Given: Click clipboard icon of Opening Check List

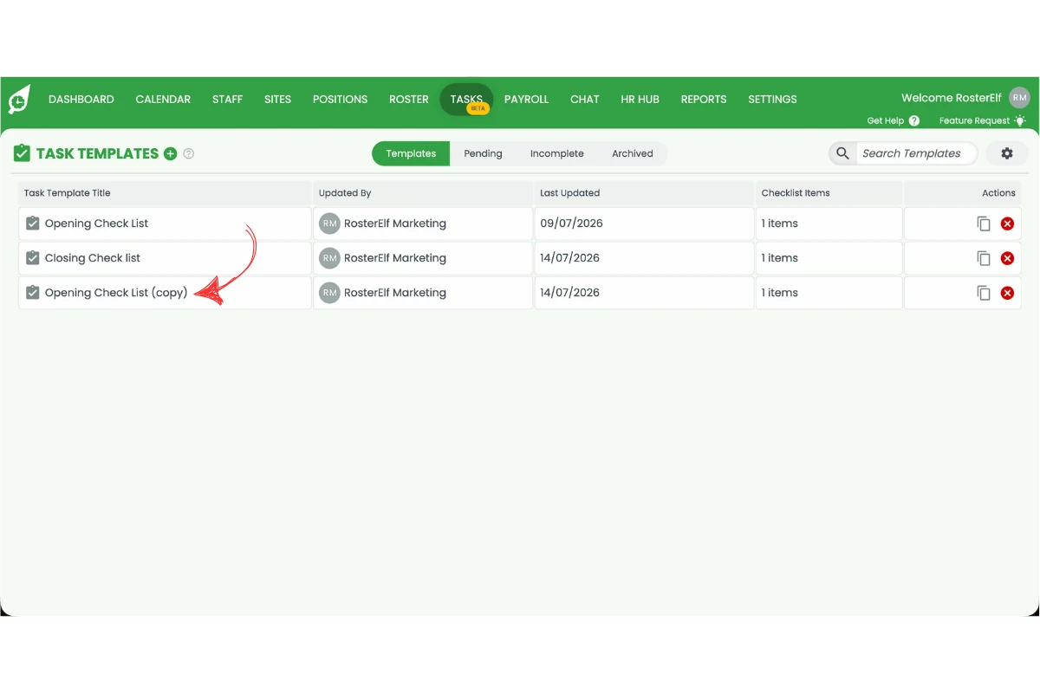Looking at the screenshot, I should tap(33, 223).
